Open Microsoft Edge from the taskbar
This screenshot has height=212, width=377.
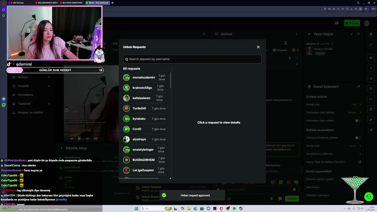[x=195, y=208]
